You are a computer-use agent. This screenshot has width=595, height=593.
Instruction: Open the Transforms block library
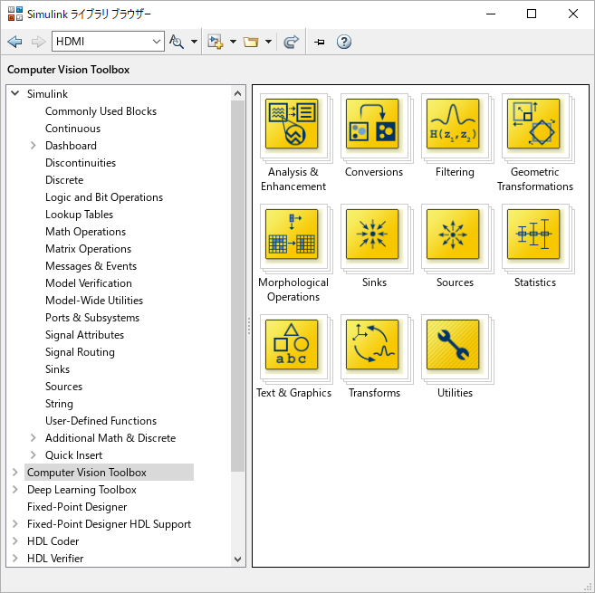pyautogui.click(x=372, y=345)
